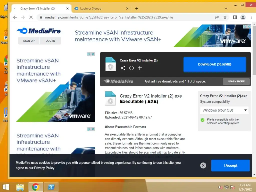Click the 'File size: 36.57MB' text
This screenshot has width=256, height=192.
(119, 113)
